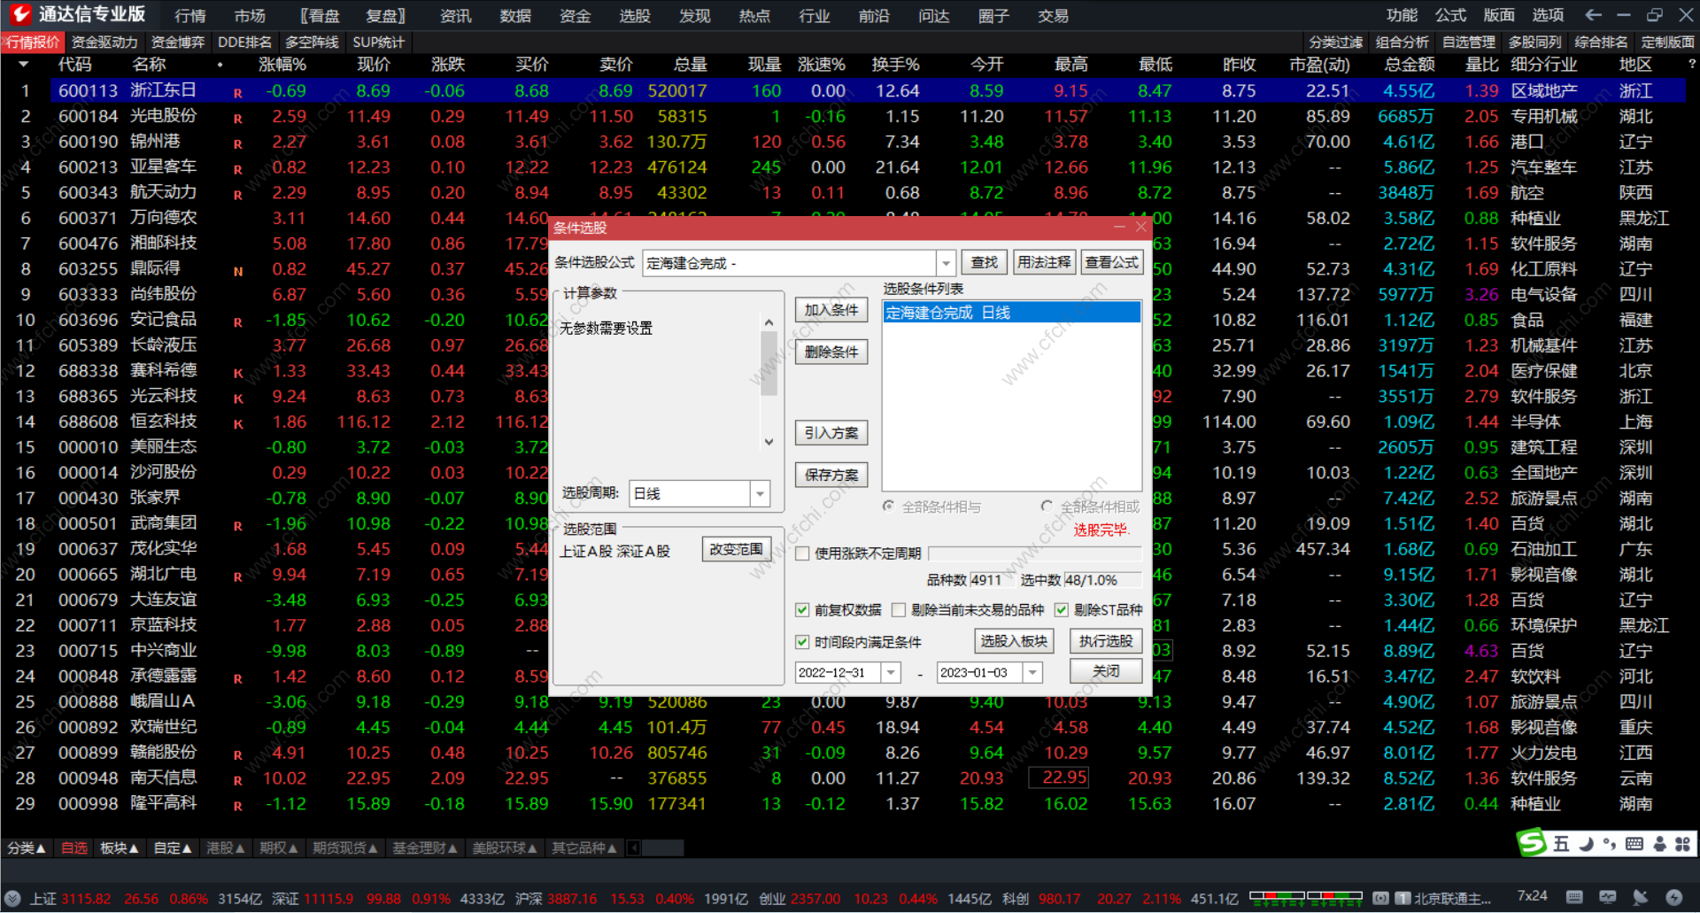Click the Sogou user account icon
1700x913 pixels.
(1659, 844)
